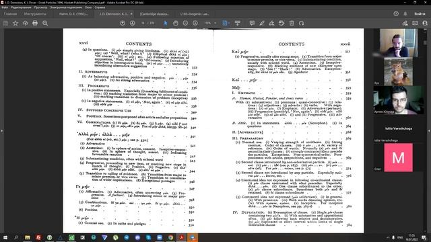This screenshot has width=431, height=242.
Task: Select top participant video thumbnail
Action: point(398,43)
